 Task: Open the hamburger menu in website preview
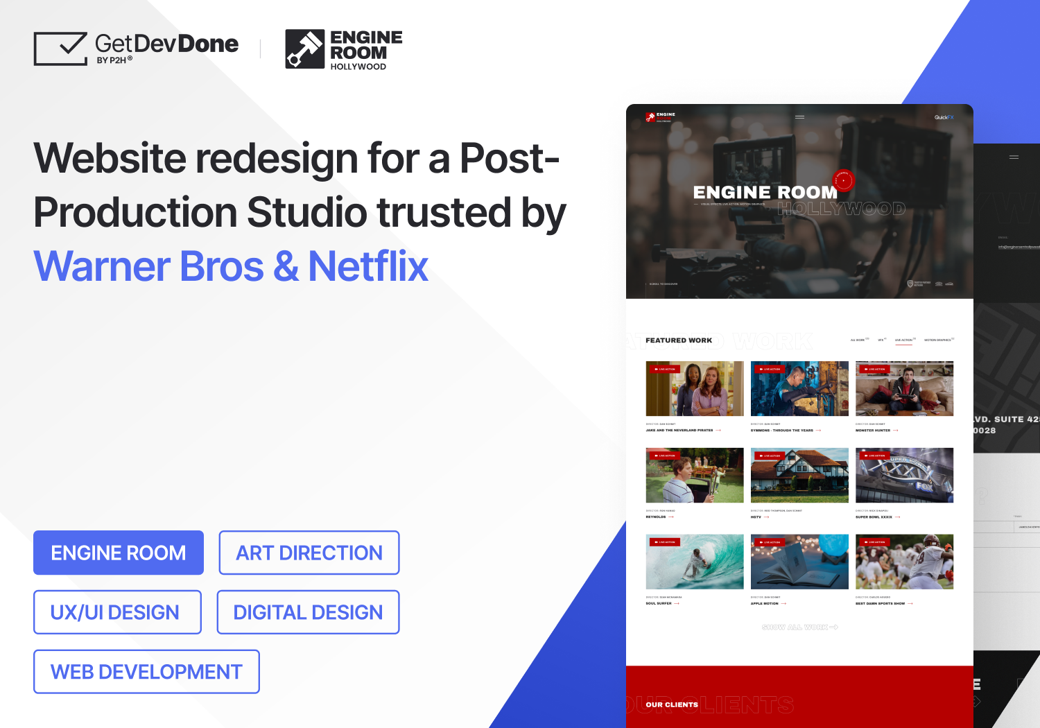(799, 117)
